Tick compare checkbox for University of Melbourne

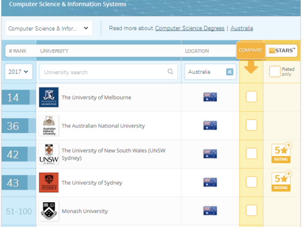point(251,97)
